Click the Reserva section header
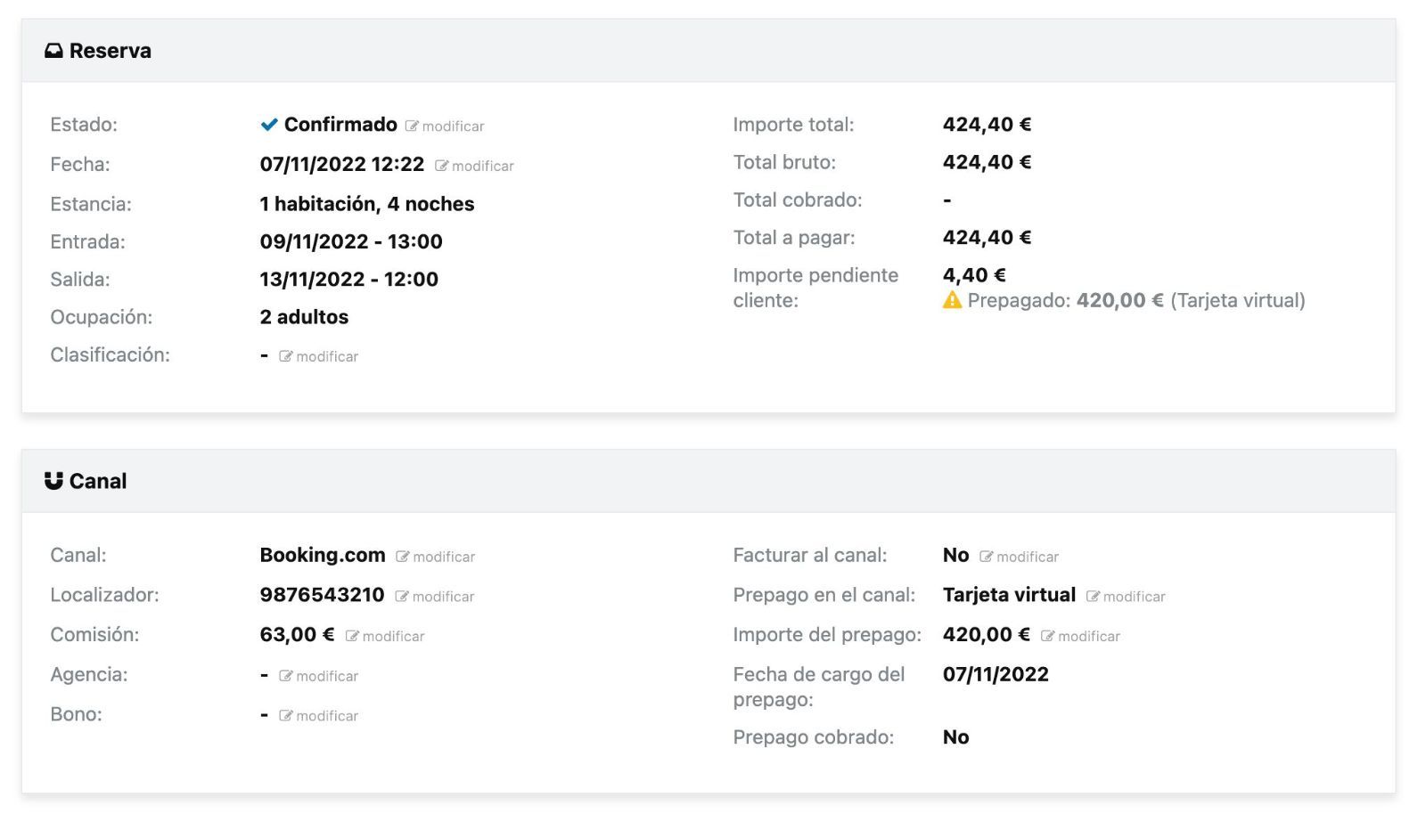1426x822 pixels. pos(111,51)
